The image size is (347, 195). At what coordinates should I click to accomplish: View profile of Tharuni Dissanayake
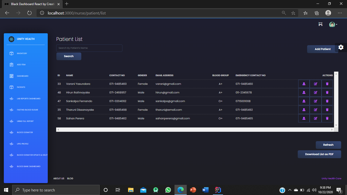(x=304, y=110)
